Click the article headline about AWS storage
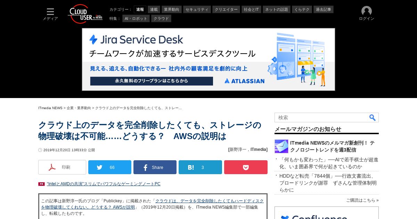The height and width of the screenshot is (219, 417). 150,130
